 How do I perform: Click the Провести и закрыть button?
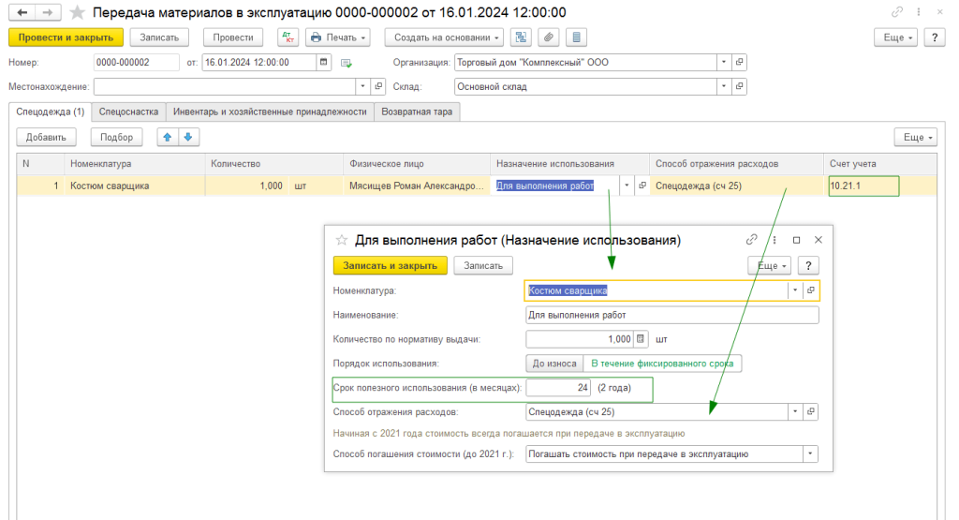point(66,37)
